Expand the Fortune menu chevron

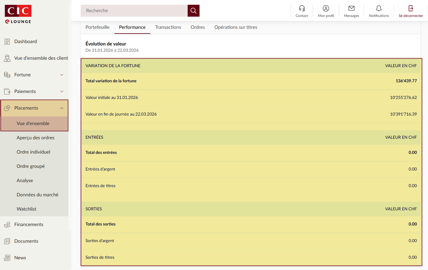tap(62, 75)
